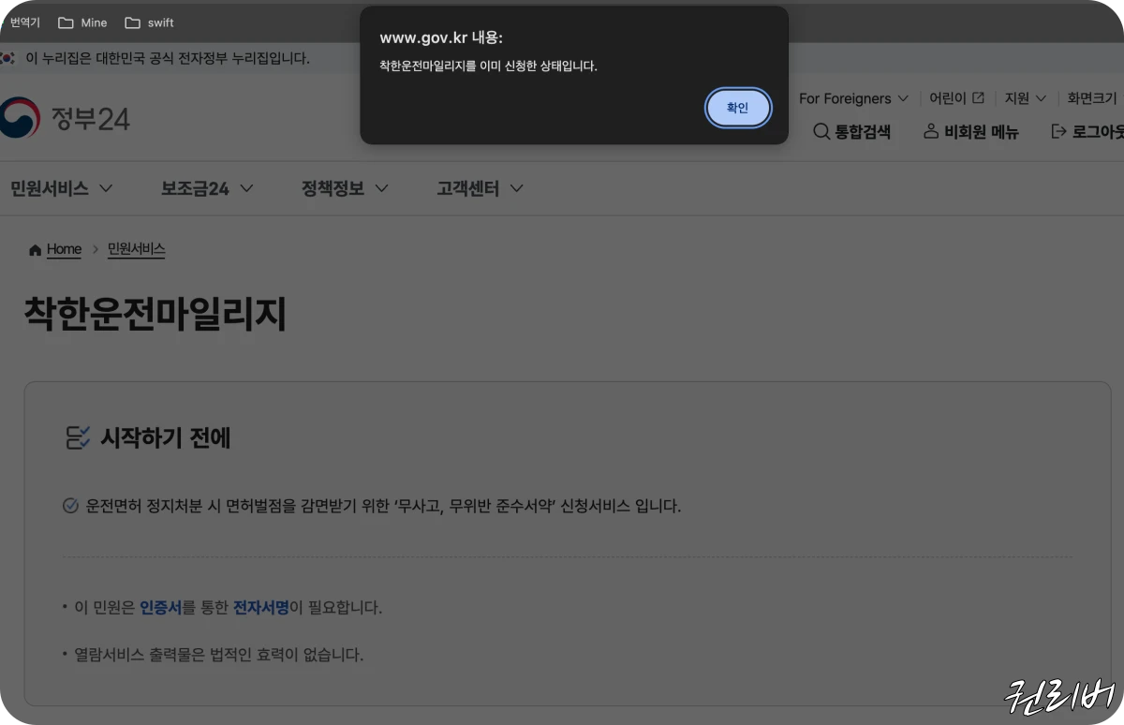Expand the 보조금24 menu chevron
The image size is (1124, 725).
click(247, 187)
